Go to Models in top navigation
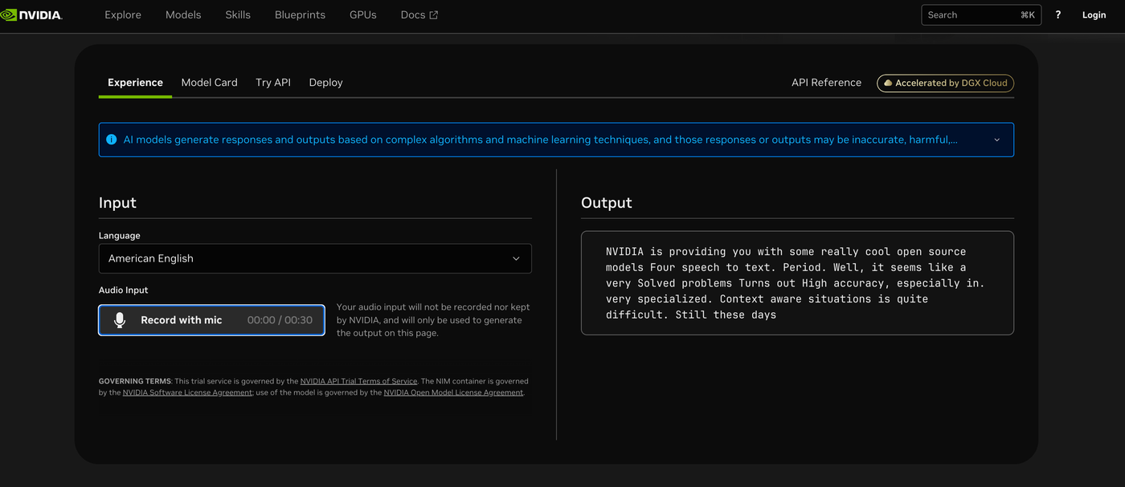1125x487 pixels. click(183, 14)
